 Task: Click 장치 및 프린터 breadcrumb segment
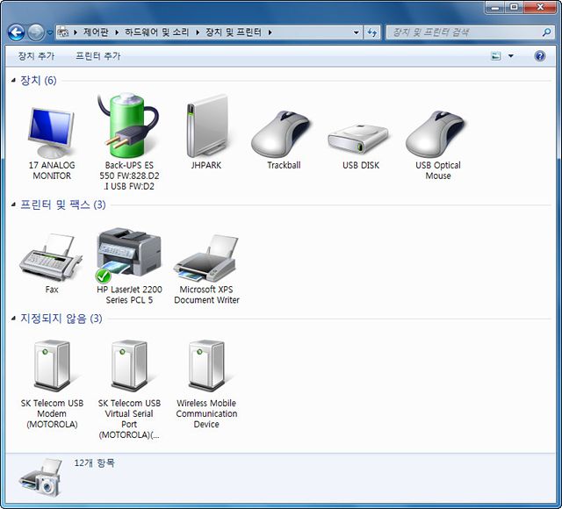[234, 32]
